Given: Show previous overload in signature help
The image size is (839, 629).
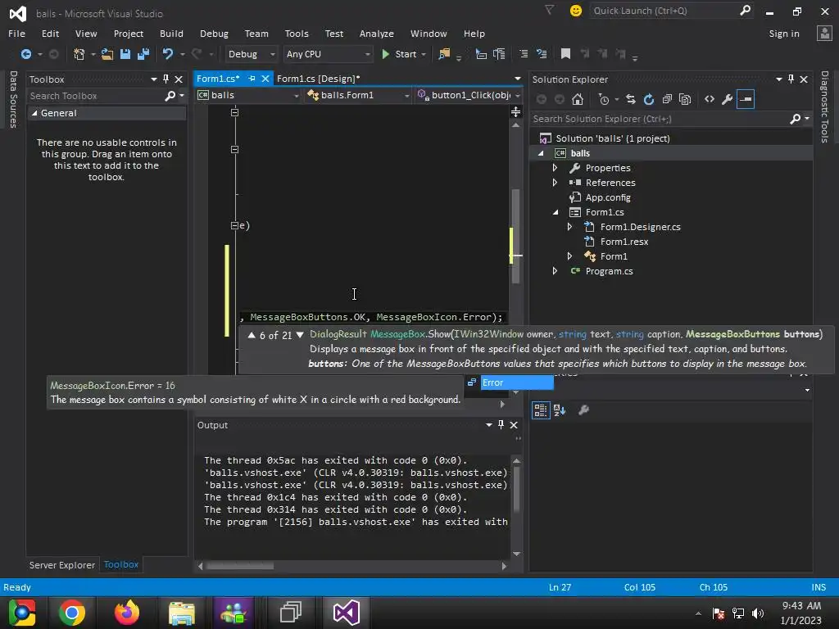Looking at the screenshot, I should pyautogui.click(x=252, y=335).
